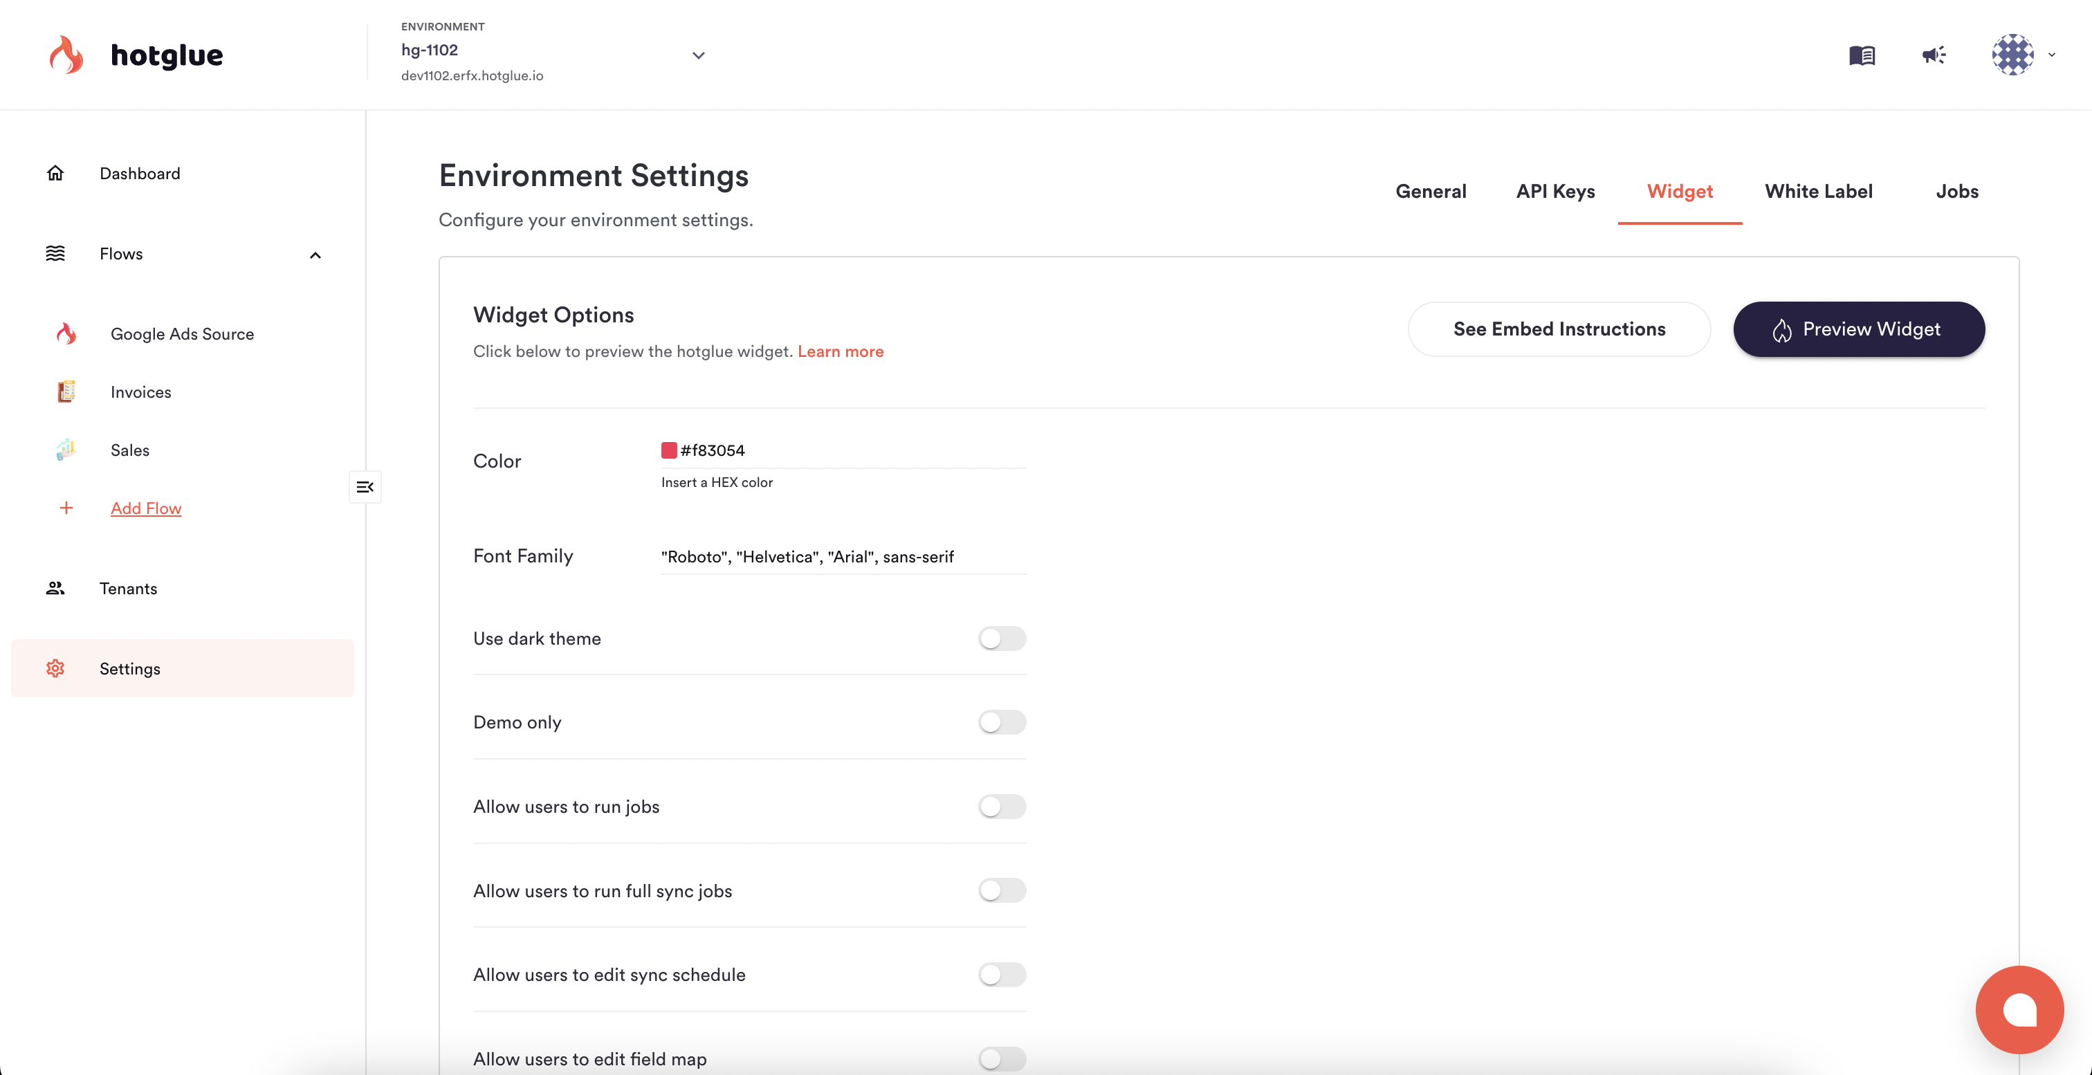Open the Invoices flow
The image size is (2092, 1075).
pos(140,392)
